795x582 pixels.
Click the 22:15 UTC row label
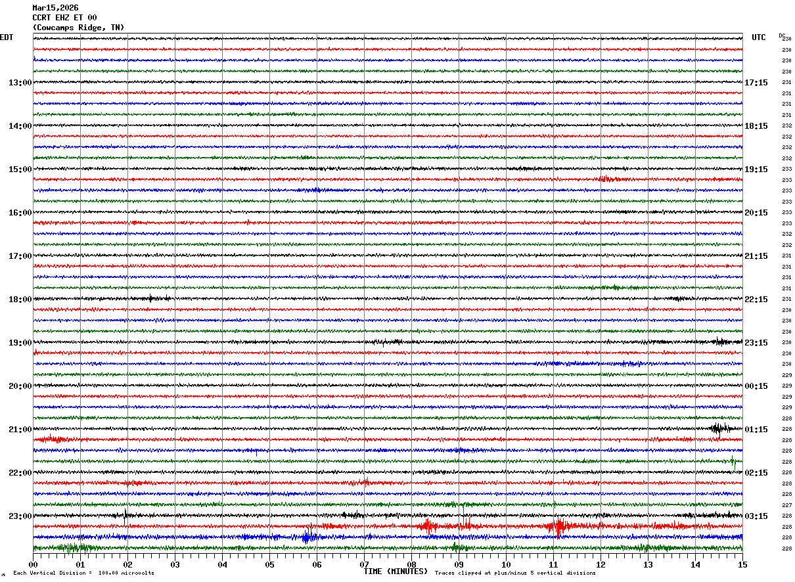(756, 300)
